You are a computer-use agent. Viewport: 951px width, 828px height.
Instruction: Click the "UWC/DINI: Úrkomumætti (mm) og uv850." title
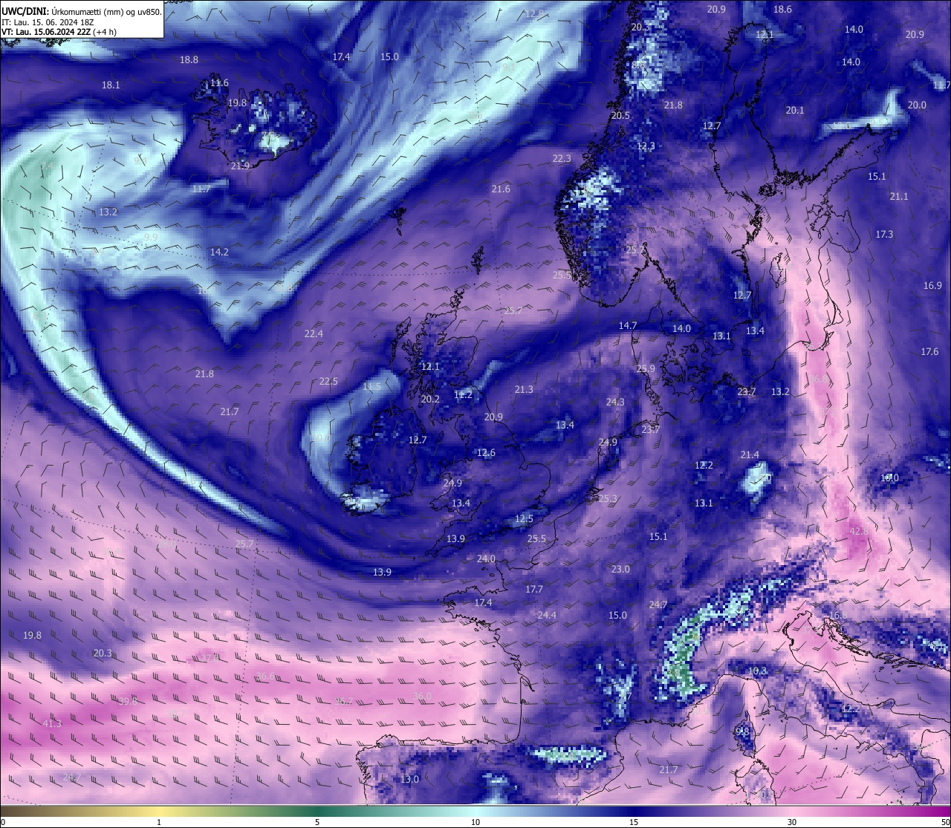tap(82, 12)
